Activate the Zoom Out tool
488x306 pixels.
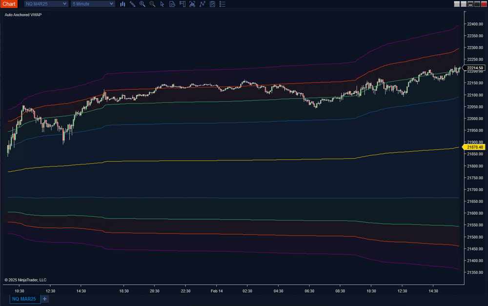point(152,4)
